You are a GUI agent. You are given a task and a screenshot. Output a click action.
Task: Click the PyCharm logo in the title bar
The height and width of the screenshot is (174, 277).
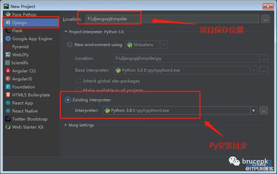click(x=6, y=6)
